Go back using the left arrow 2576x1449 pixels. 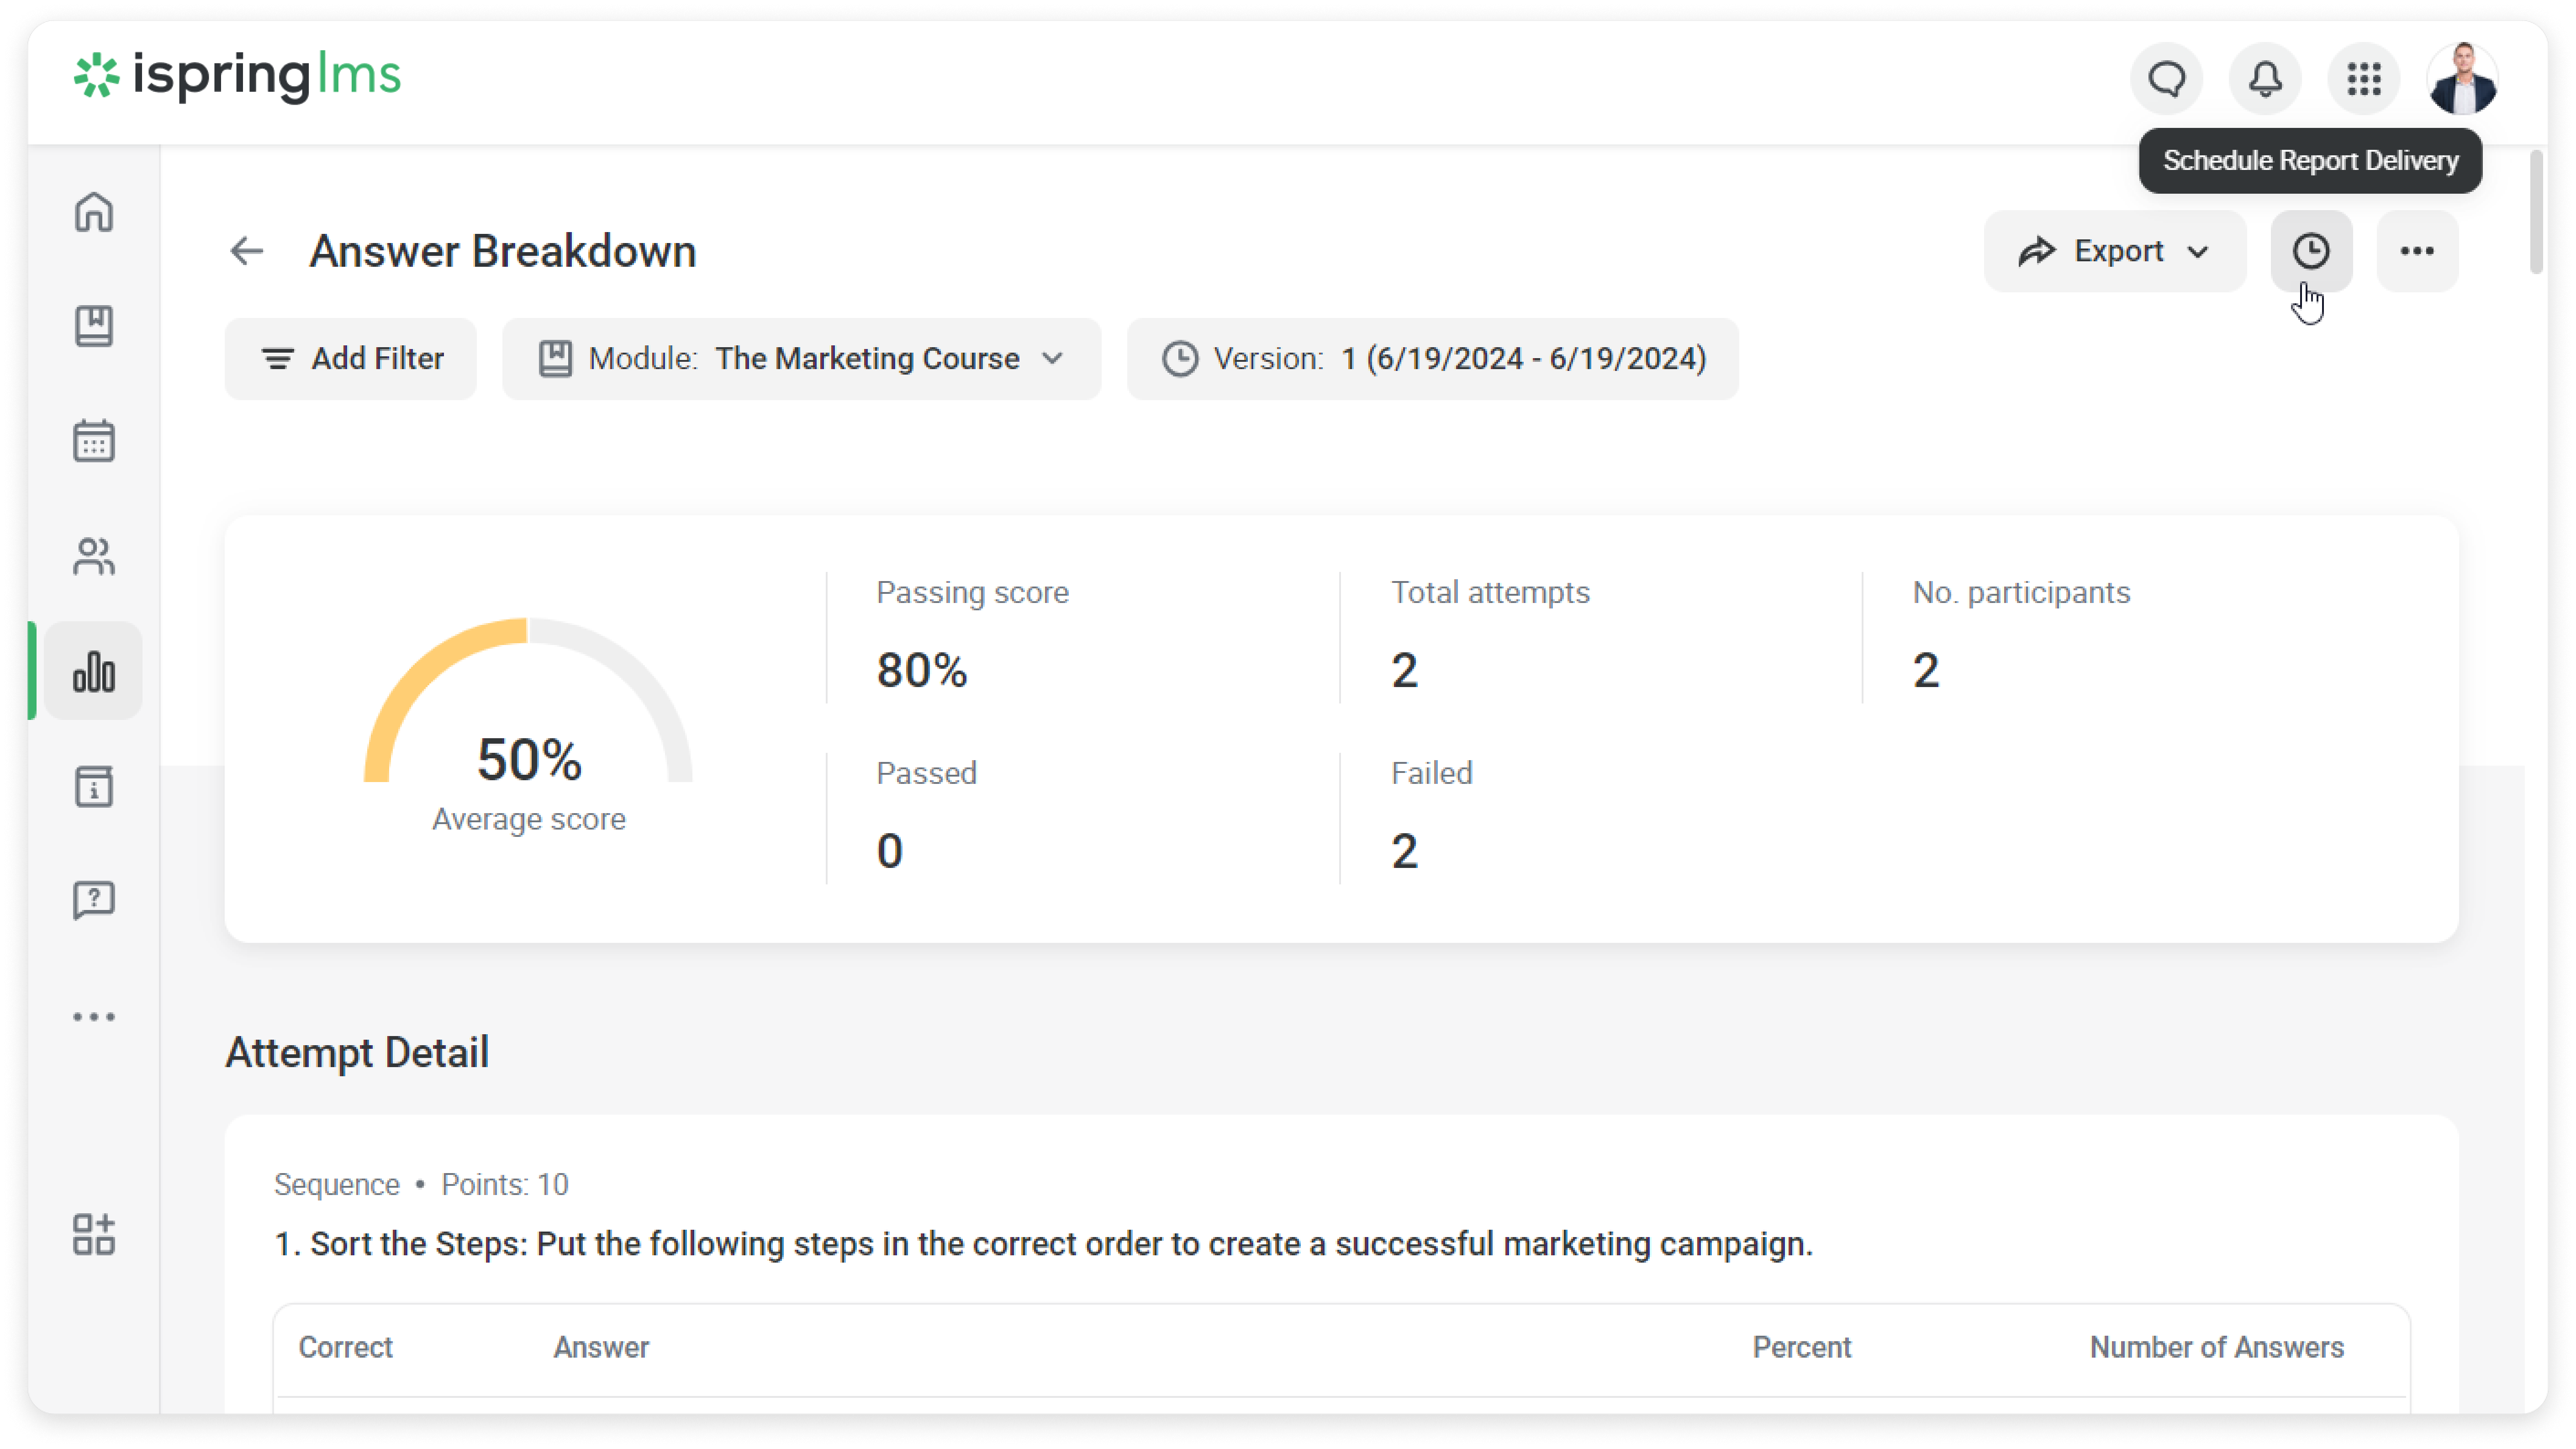tap(246, 251)
